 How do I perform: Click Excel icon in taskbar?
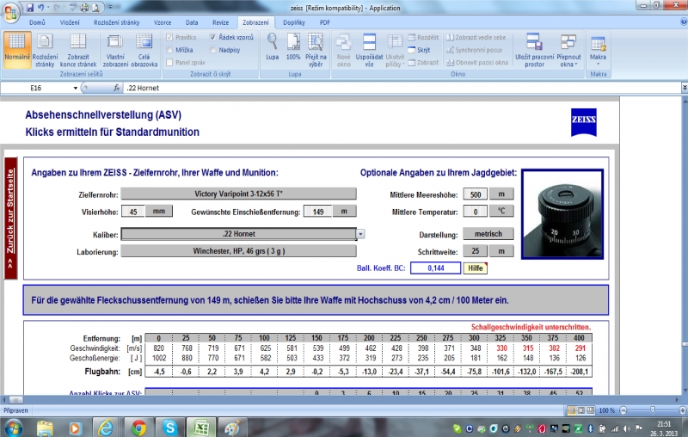point(201,428)
